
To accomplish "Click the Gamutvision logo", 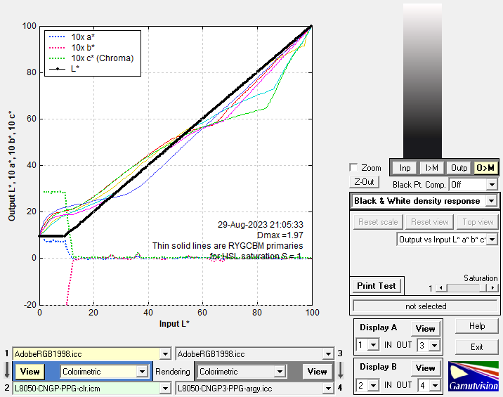I will pyautogui.click(x=474, y=376).
